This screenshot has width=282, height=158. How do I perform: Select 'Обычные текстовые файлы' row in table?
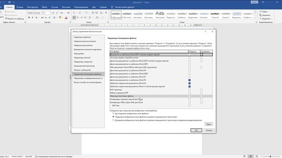click(x=161, y=96)
